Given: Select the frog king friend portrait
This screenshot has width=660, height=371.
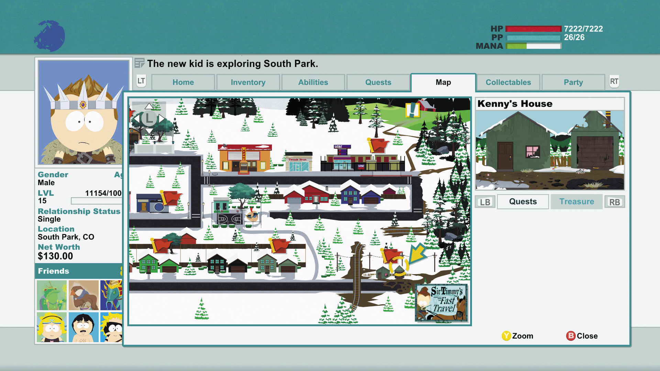Looking at the screenshot, I should point(52,295).
